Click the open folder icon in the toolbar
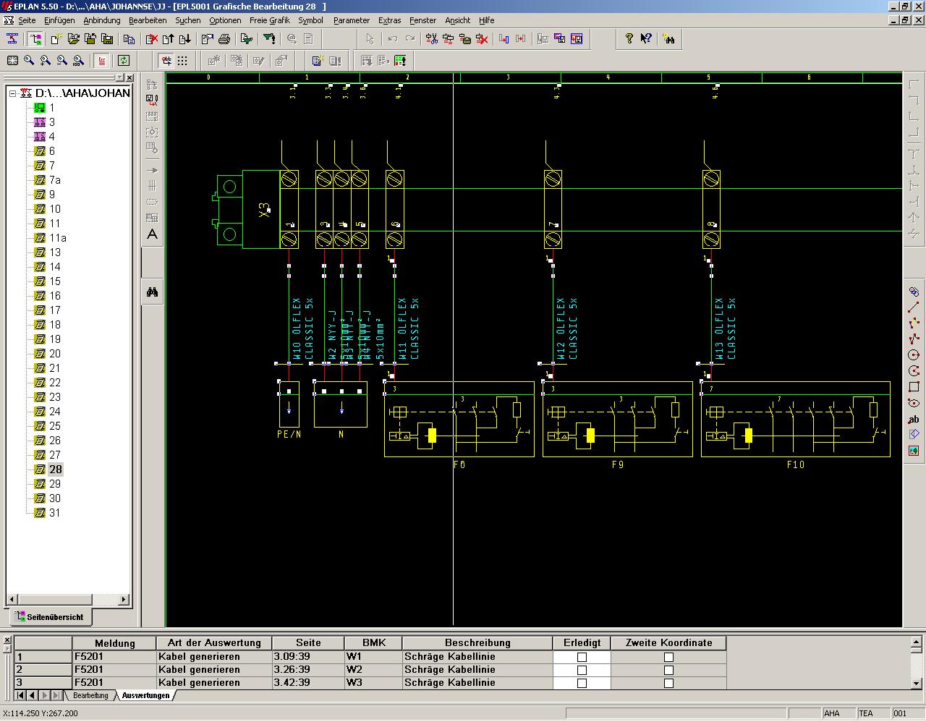 (x=73, y=38)
